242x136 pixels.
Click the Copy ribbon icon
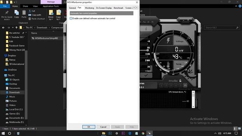pos(17,14)
